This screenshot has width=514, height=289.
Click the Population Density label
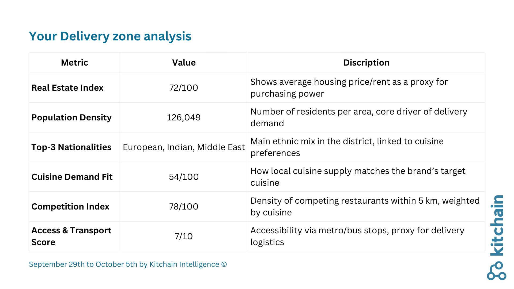tap(71, 117)
